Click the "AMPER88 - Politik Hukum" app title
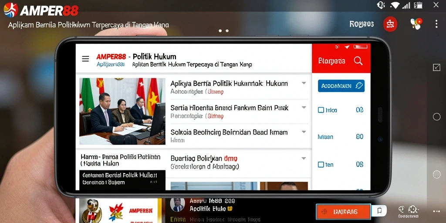 [136, 56]
